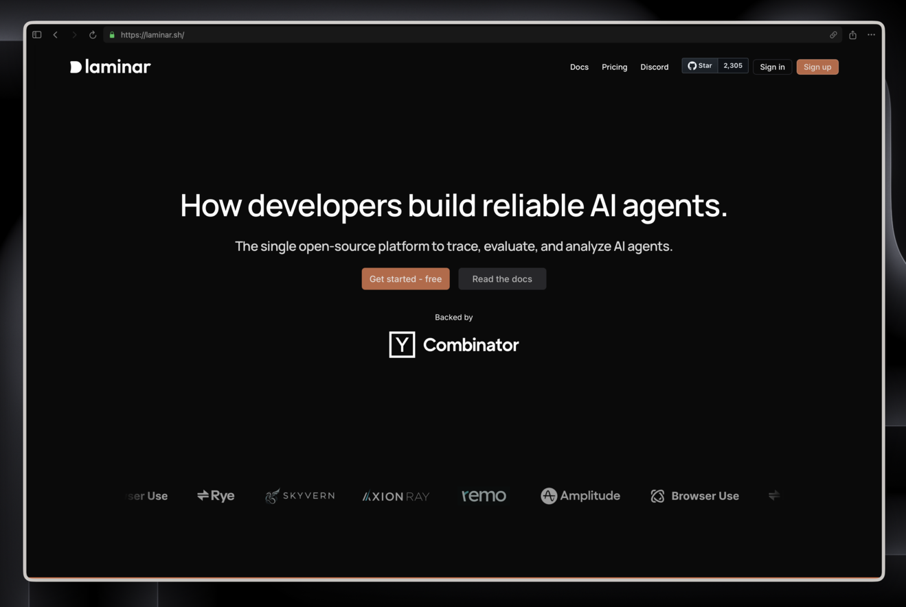
Task: Click the Read the docs button
Action: pyautogui.click(x=502, y=279)
